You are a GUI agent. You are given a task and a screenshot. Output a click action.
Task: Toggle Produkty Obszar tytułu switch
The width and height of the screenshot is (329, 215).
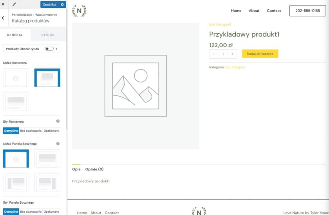pos(49,49)
